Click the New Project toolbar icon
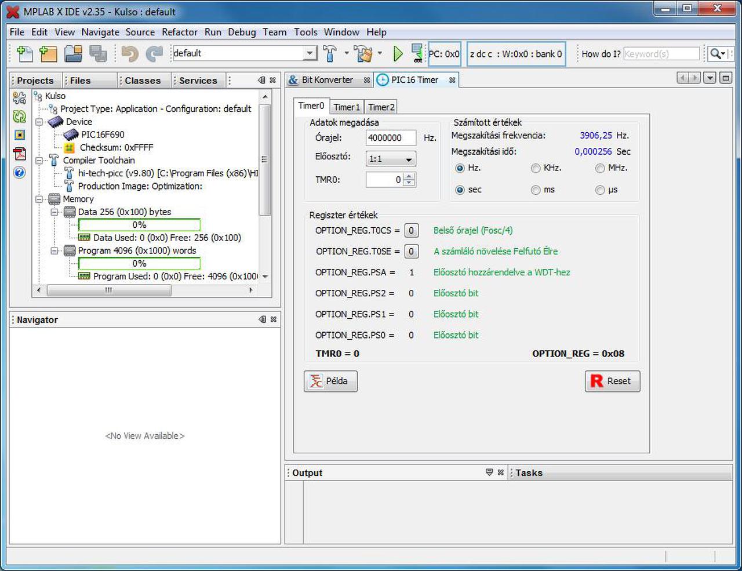Viewport: 742px width, 571px height. click(48, 53)
